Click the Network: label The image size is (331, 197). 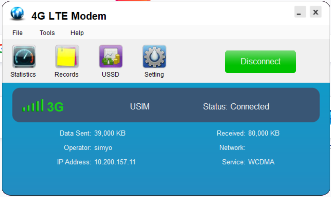click(232, 148)
